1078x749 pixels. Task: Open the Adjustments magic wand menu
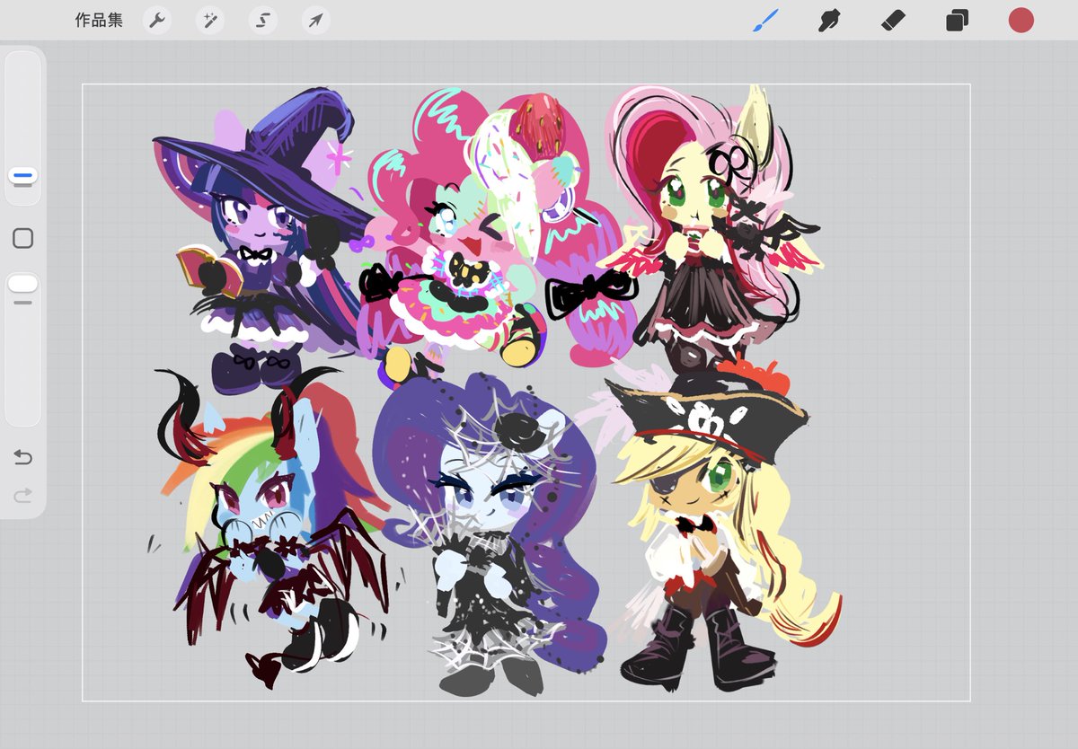pos(210,20)
